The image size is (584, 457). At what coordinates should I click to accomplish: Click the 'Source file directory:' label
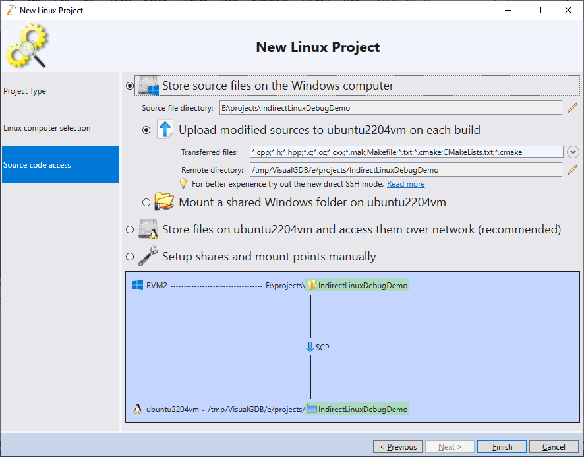click(177, 108)
